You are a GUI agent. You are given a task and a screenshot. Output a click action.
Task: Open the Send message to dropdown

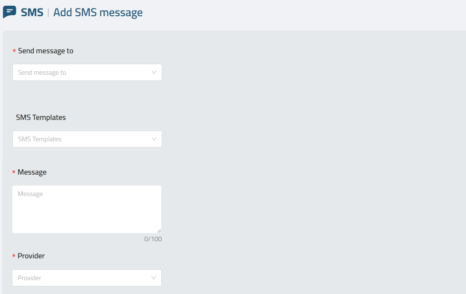click(87, 72)
